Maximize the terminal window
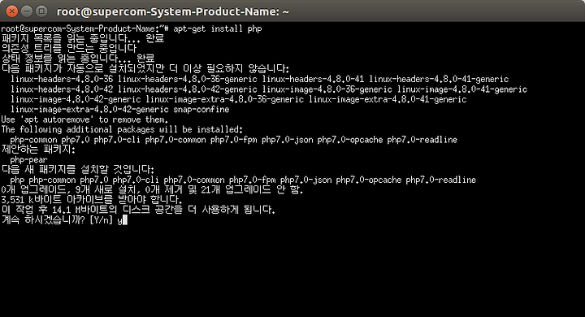This screenshot has height=317, width=585. [41, 11]
